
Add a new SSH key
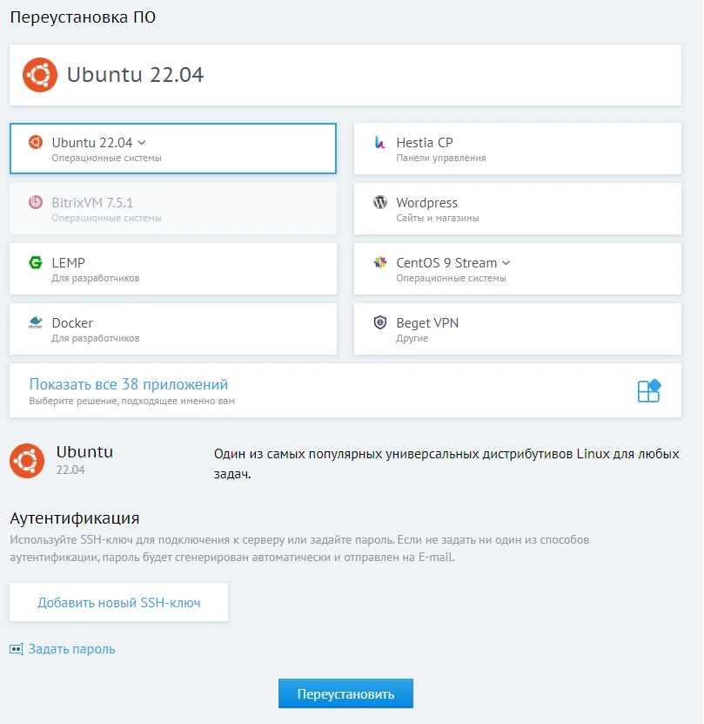click(x=119, y=602)
